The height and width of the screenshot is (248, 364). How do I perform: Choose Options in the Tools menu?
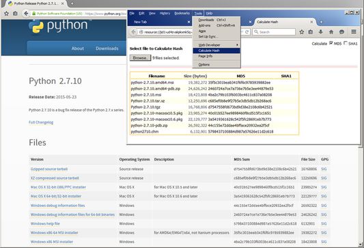(216, 64)
